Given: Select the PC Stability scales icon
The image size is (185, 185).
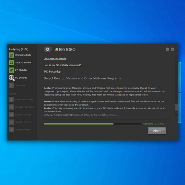Looking at the screenshot, I should pos(11,70).
